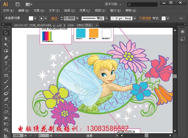Open the fill color dropdown arrow

coord(35,19)
